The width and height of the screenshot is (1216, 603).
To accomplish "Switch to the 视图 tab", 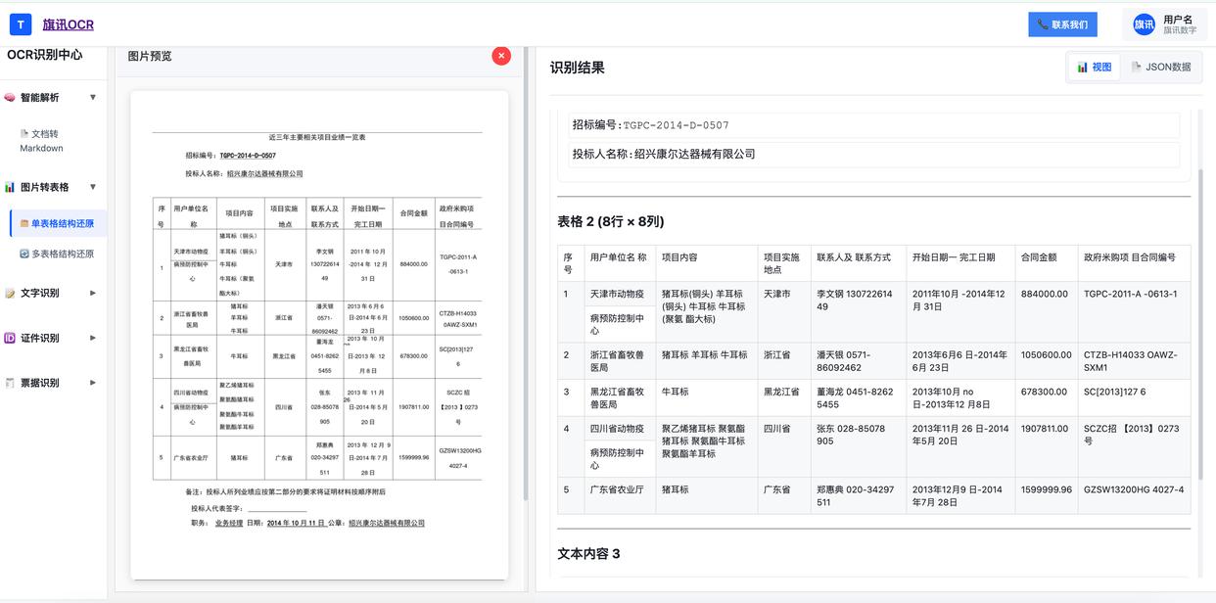I will point(1095,68).
